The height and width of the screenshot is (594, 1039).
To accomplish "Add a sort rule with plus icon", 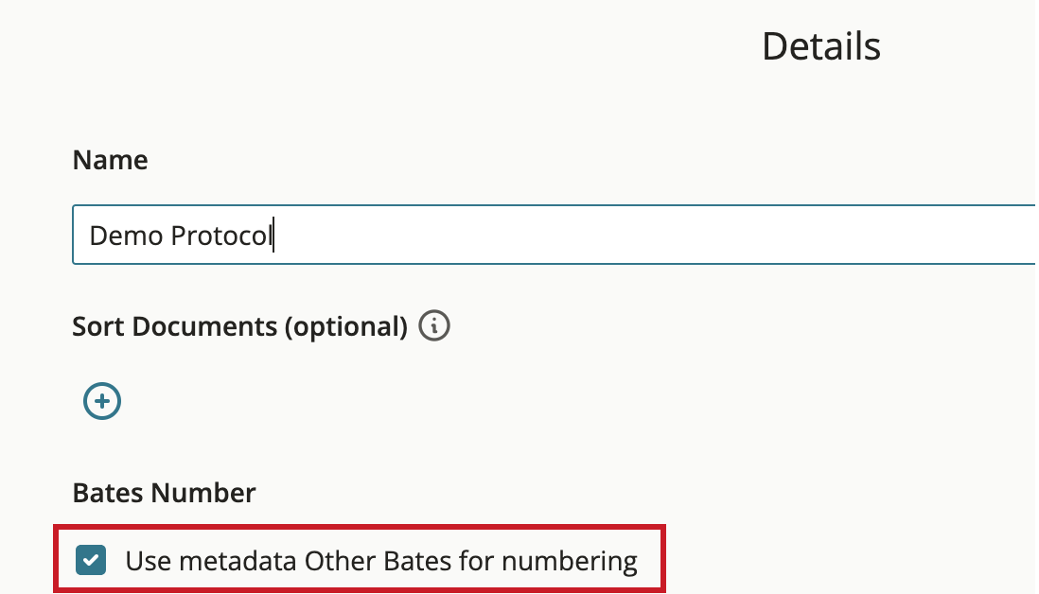I will point(102,401).
